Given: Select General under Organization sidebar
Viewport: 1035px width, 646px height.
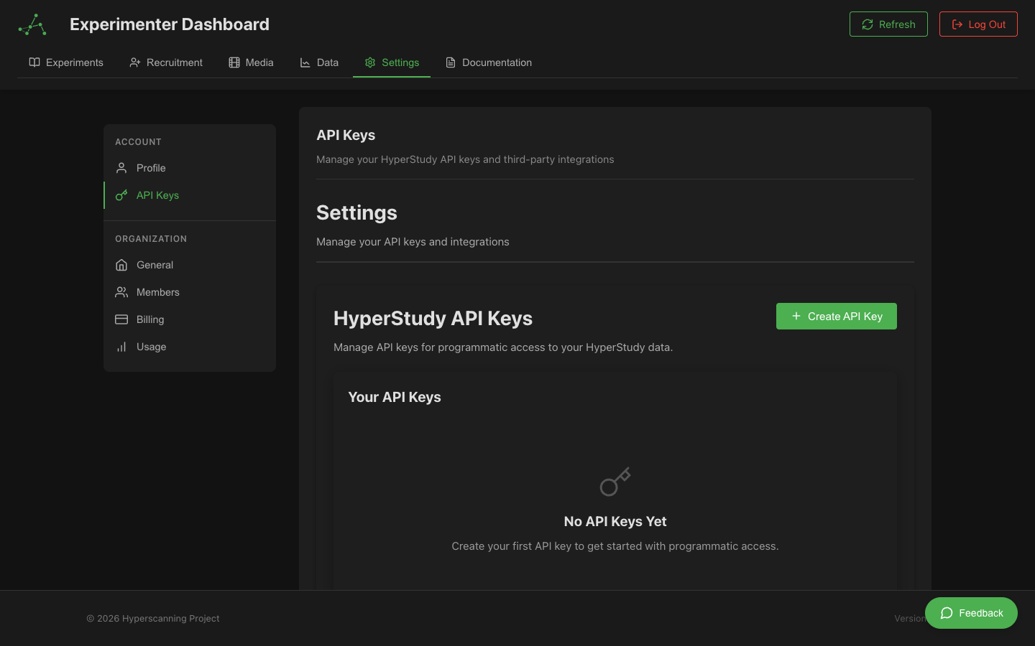Looking at the screenshot, I should tap(155, 265).
